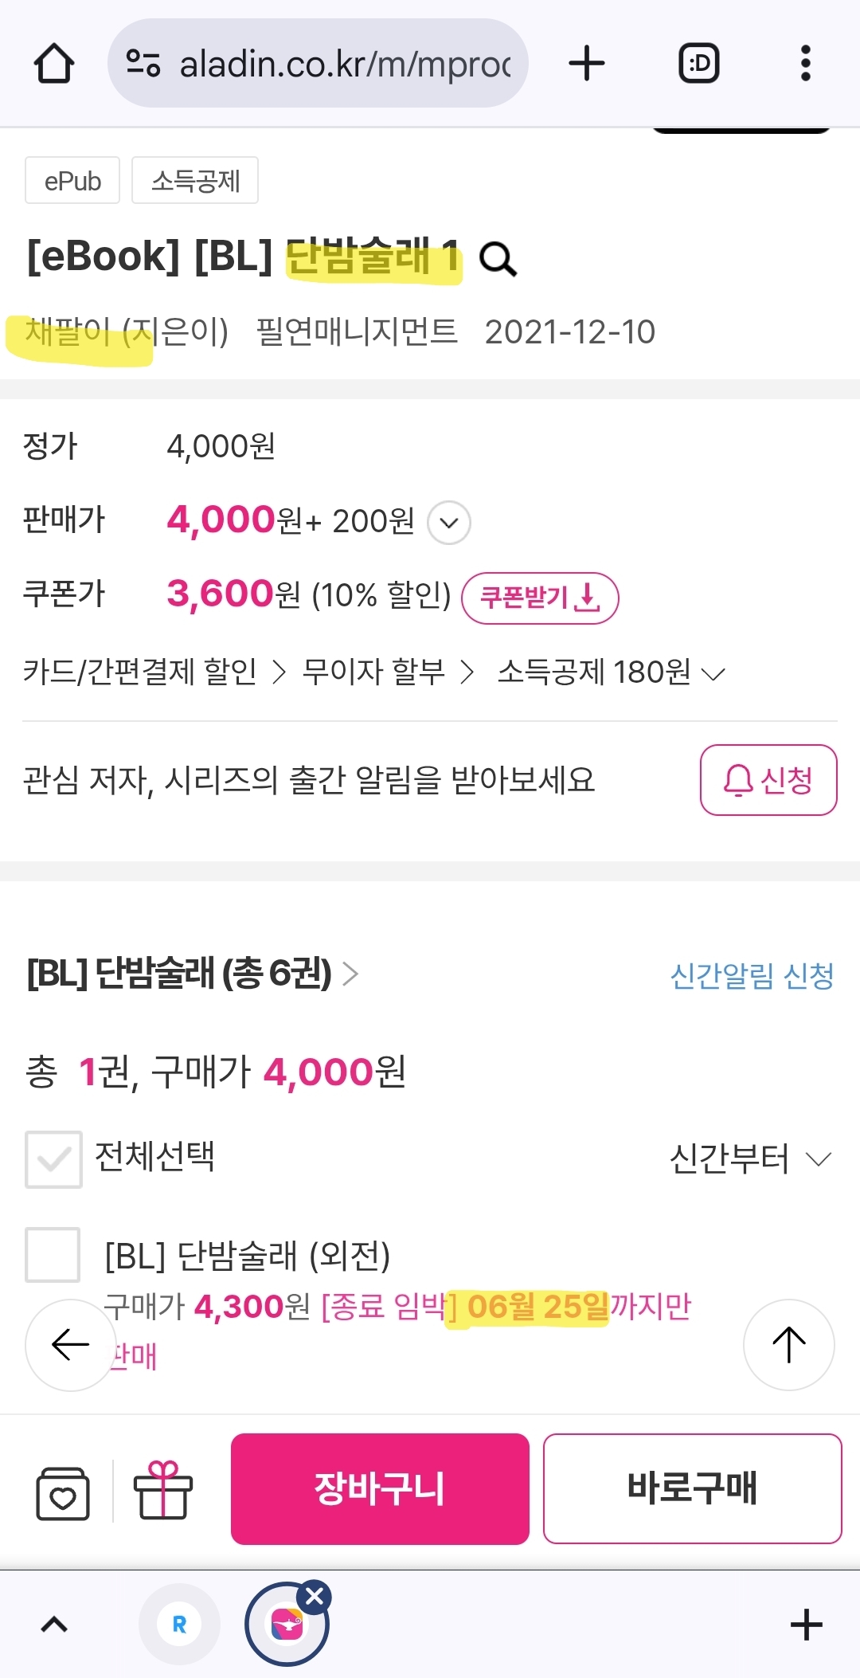
Task: Open the tab switcher icon
Action: (698, 64)
